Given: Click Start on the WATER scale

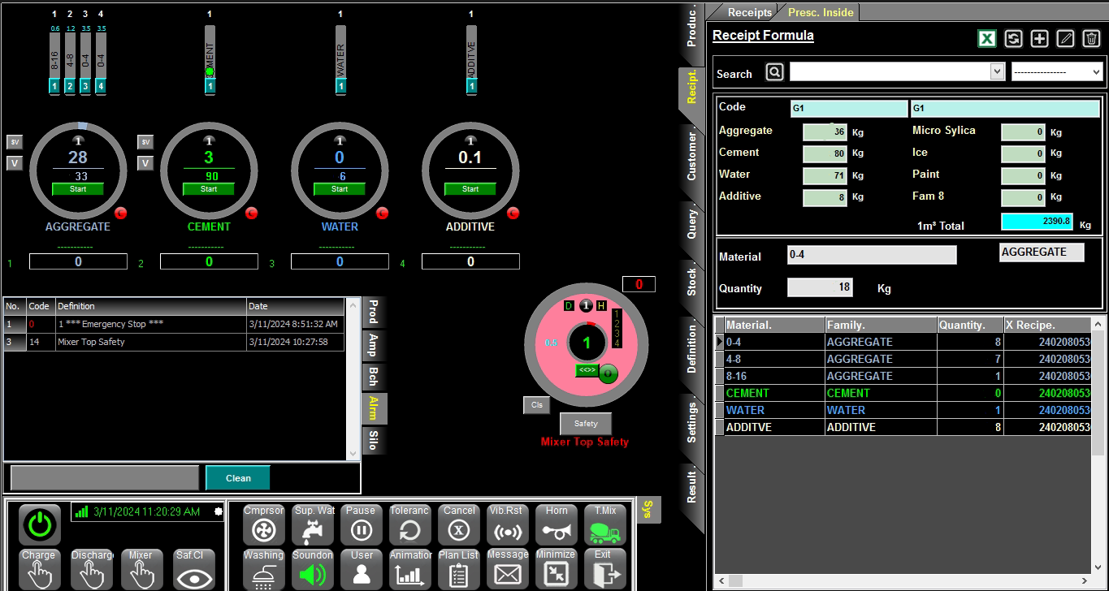Looking at the screenshot, I should [x=340, y=189].
